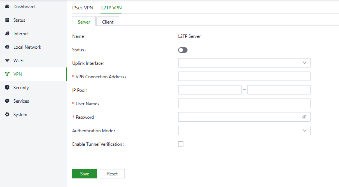Click the Internet Explorer-style Internet icon
The width and height of the screenshot is (339, 187).
pos(7,34)
